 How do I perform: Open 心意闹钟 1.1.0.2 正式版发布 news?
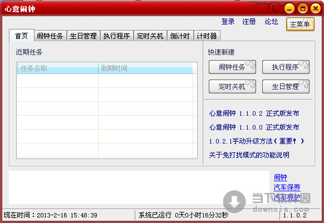click(254, 113)
